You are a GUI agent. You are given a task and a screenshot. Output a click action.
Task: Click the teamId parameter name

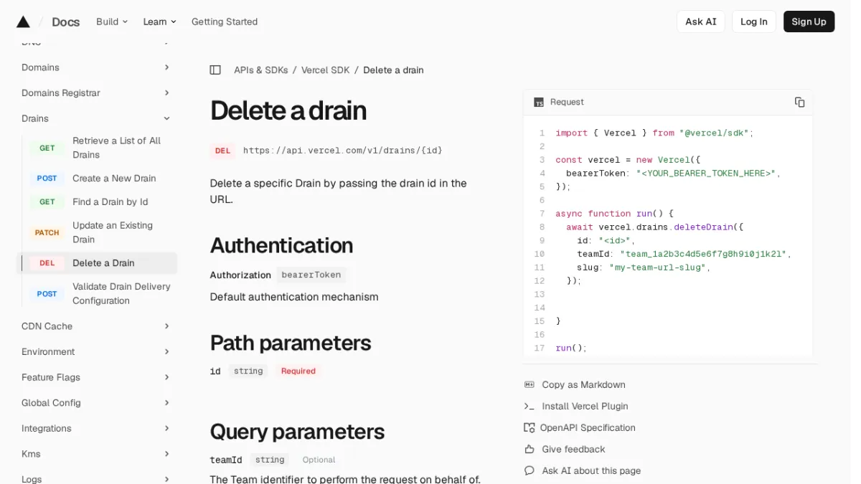pos(226,460)
